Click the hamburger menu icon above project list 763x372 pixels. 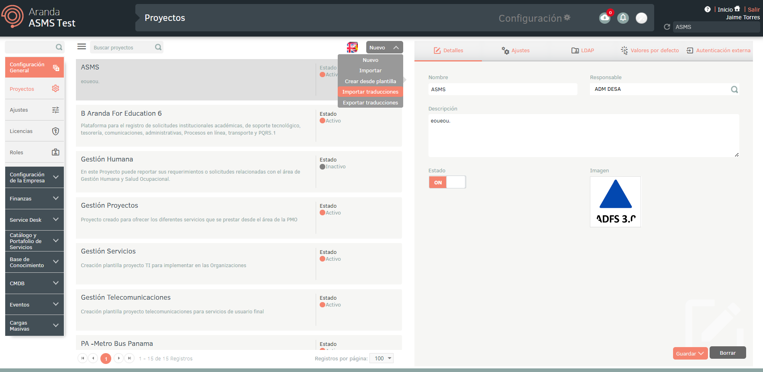(x=82, y=47)
